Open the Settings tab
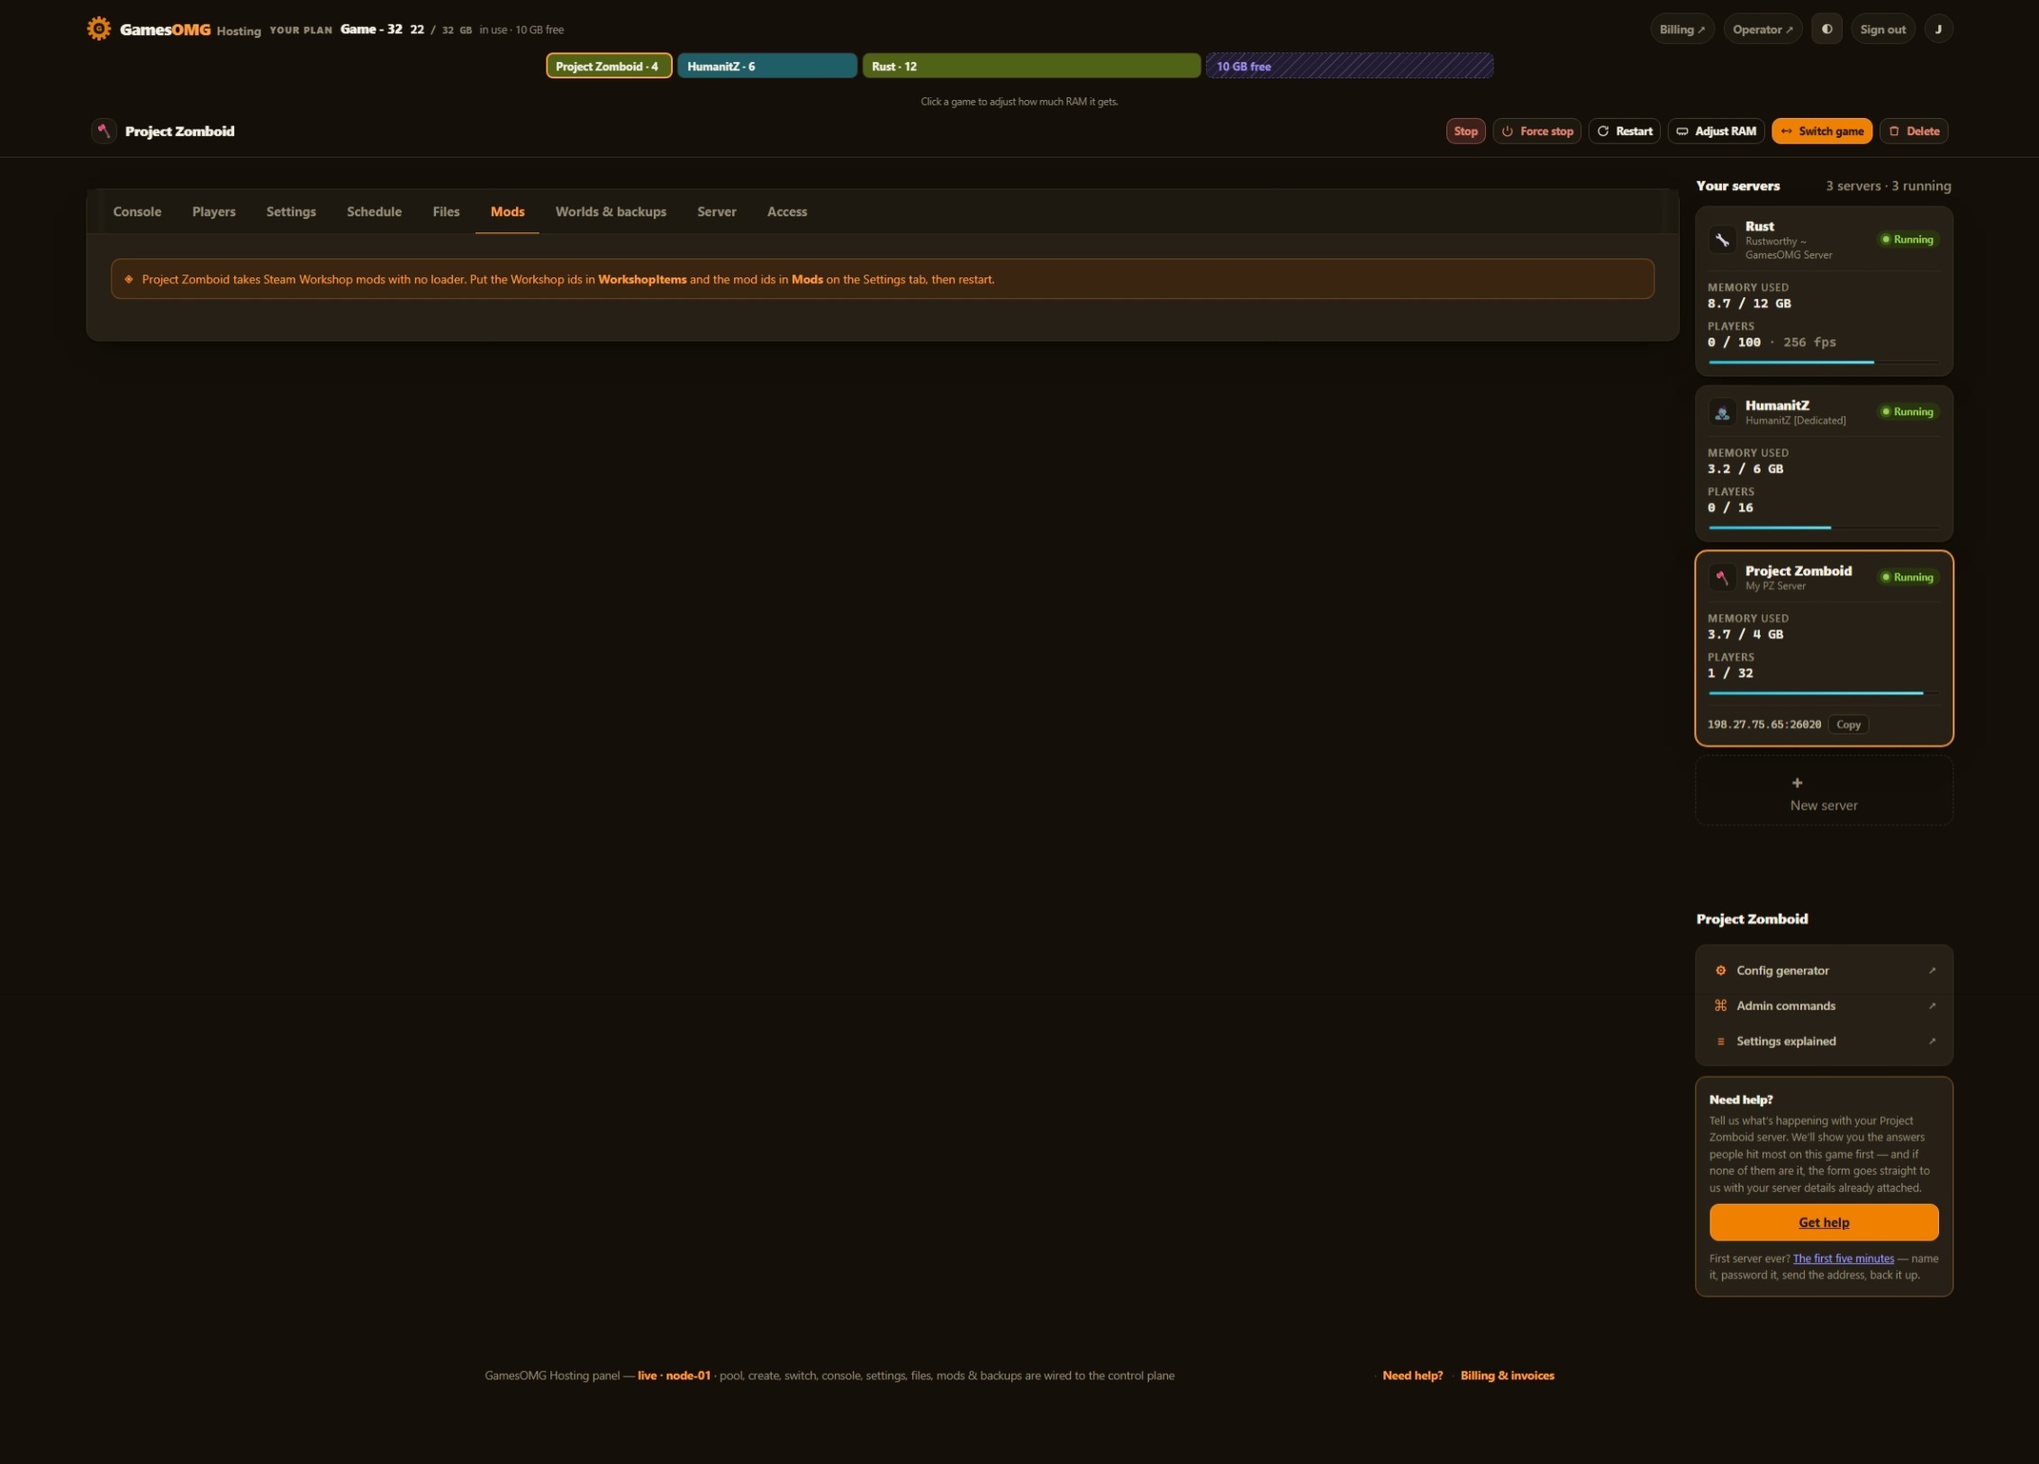Screen dimensions: 2039x1464 (x=291, y=212)
